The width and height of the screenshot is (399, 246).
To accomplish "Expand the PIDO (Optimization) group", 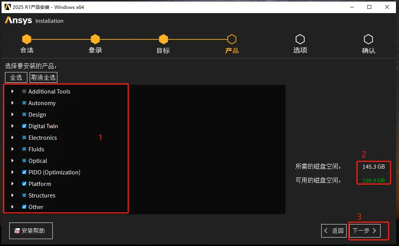I will [12, 172].
